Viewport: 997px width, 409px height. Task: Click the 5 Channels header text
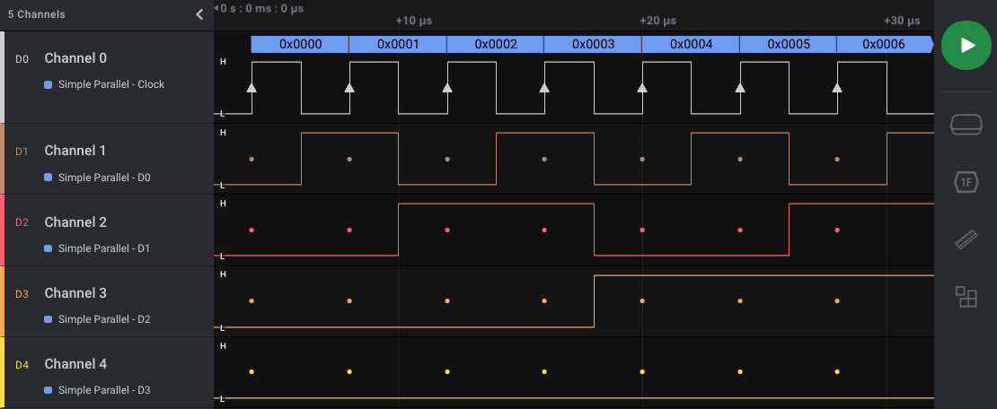[x=37, y=14]
